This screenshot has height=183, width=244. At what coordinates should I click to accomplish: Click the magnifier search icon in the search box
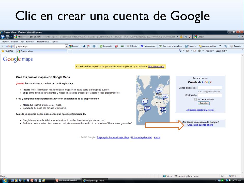(x=239, y=37)
